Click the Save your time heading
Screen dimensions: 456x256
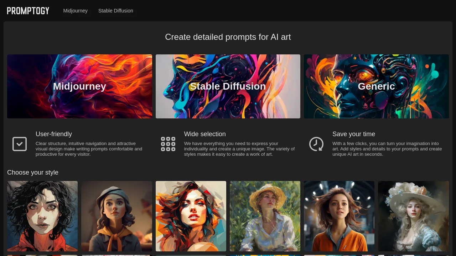(354, 134)
